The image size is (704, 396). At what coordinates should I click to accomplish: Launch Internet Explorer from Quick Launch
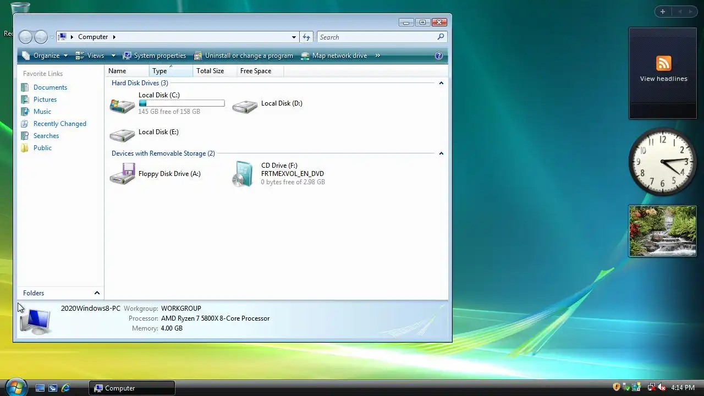coord(65,388)
